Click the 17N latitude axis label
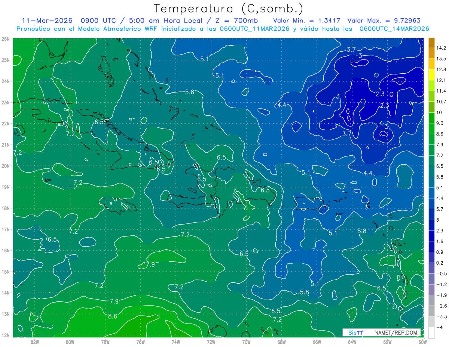The height and width of the screenshot is (347, 449). 5,229
